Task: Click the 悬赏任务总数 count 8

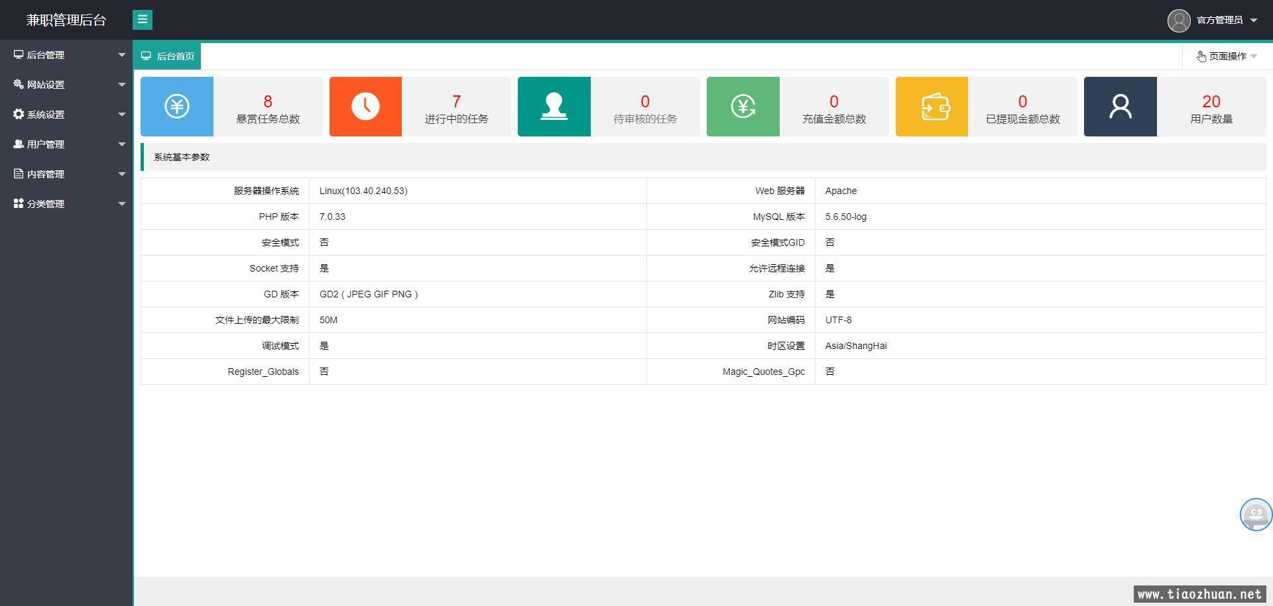Action: point(268,101)
